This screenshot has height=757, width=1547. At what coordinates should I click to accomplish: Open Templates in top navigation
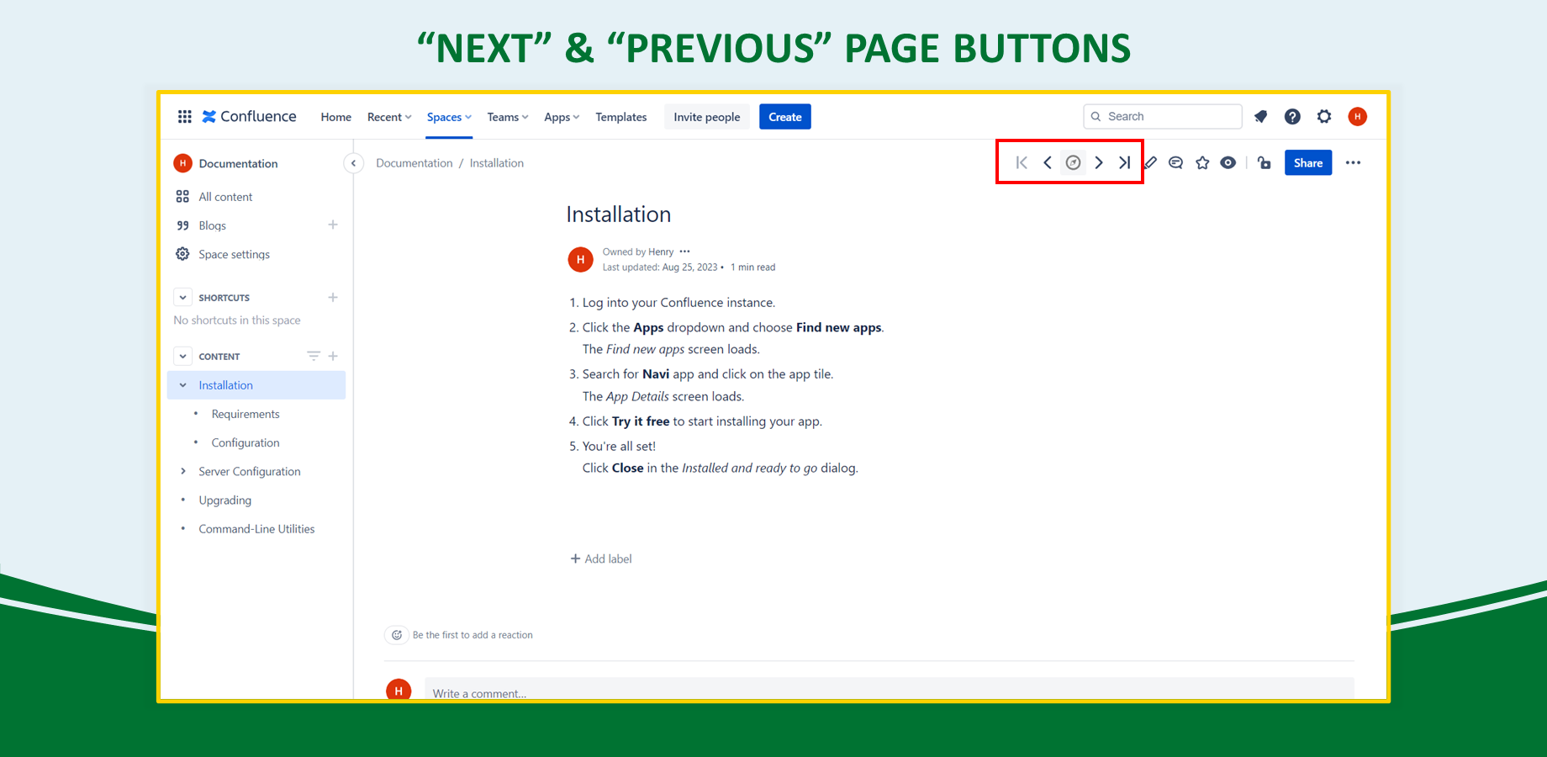click(x=621, y=117)
